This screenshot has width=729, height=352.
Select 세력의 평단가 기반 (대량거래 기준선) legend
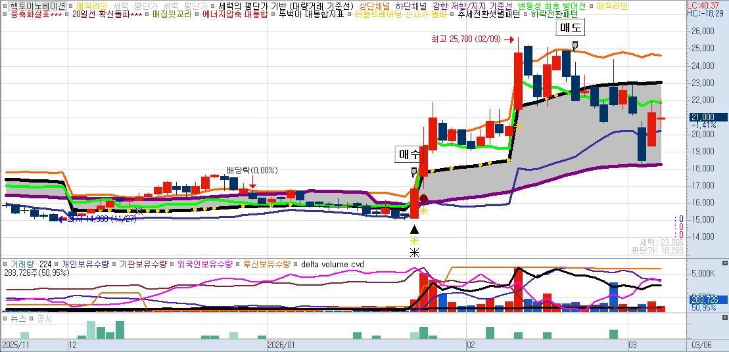click(287, 6)
